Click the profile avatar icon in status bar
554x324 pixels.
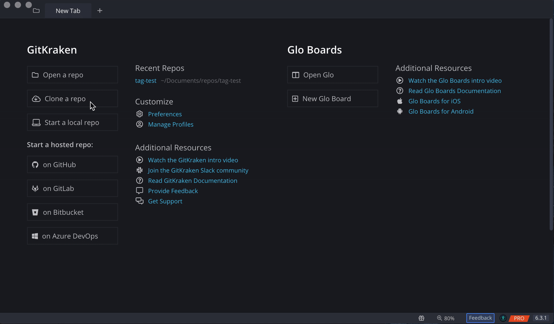pos(503,318)
